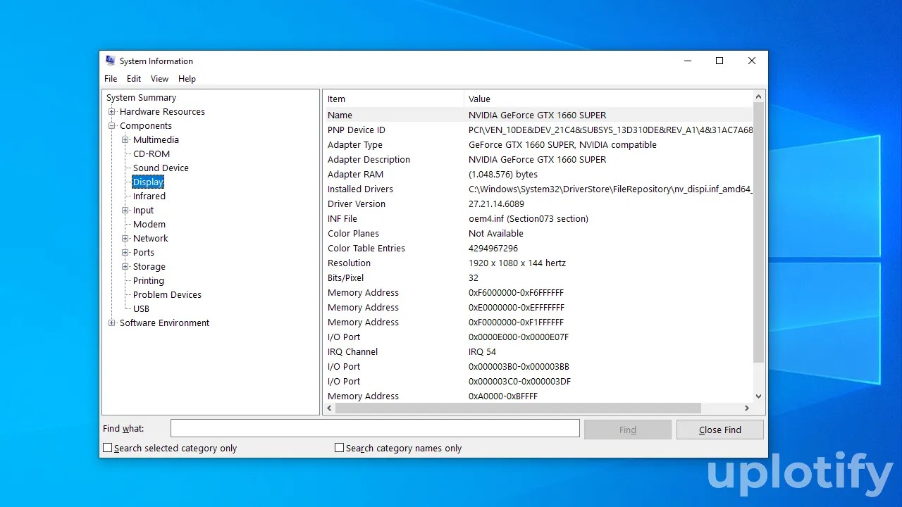Open the Edit menu
Viewport: 902px width, 507px height.
134,79
